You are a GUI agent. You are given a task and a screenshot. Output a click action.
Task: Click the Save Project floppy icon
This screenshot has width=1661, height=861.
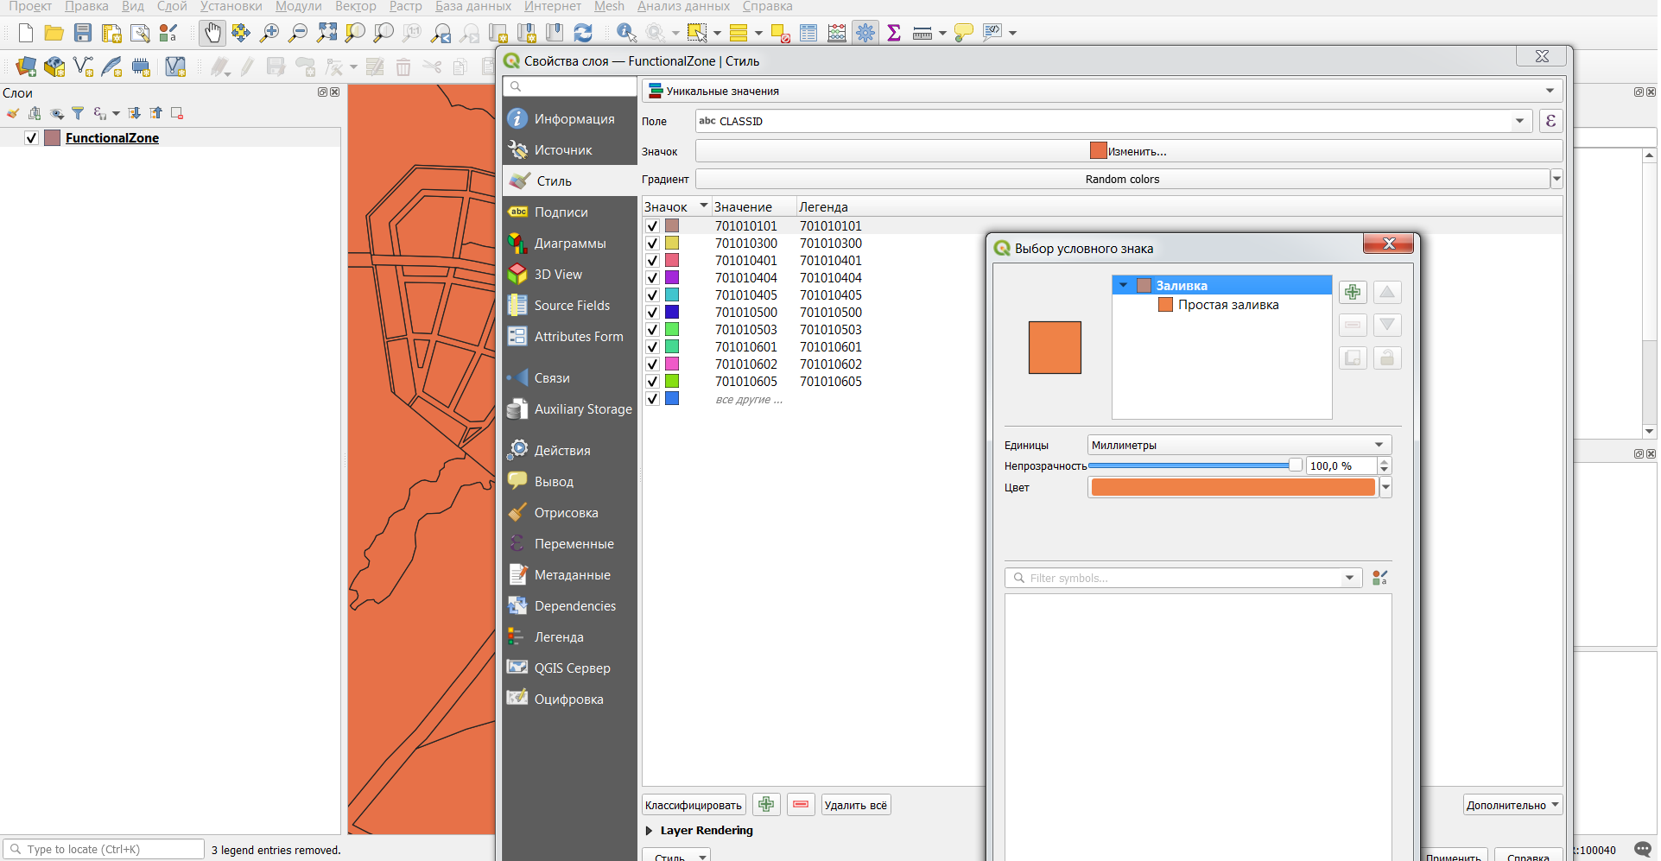pyautogui.click(x=83, y=34)
